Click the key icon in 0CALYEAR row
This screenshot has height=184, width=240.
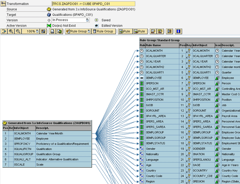pos(188,62)
